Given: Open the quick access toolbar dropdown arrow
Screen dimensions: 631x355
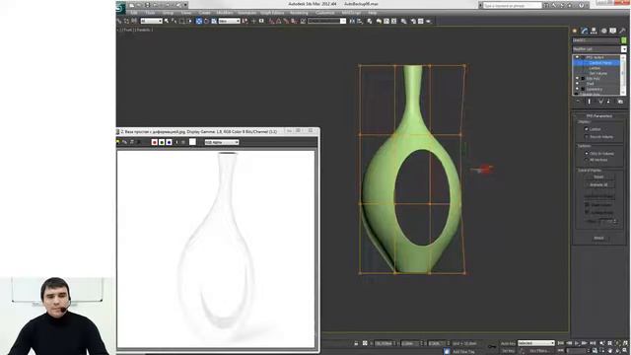Looking at the screenshot, I should (x=185, y=5).
